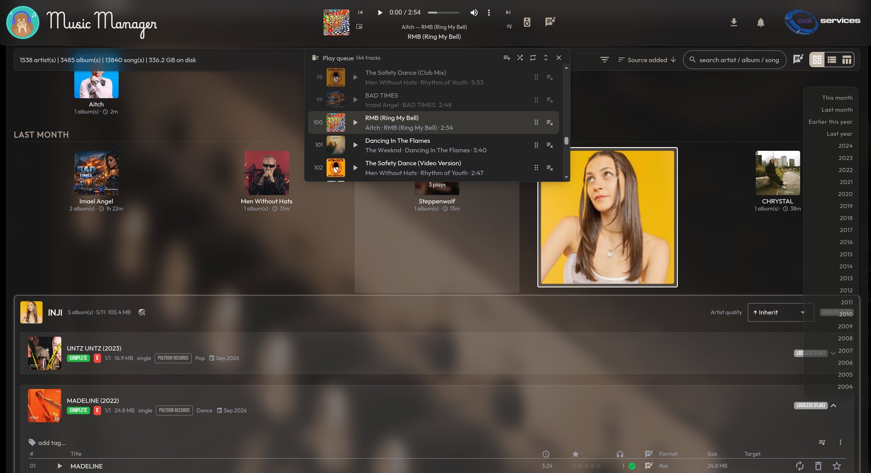The image size is (871, 473).
Task: Open MADELINE album more options menu
Action: click(x=841, y=443)
